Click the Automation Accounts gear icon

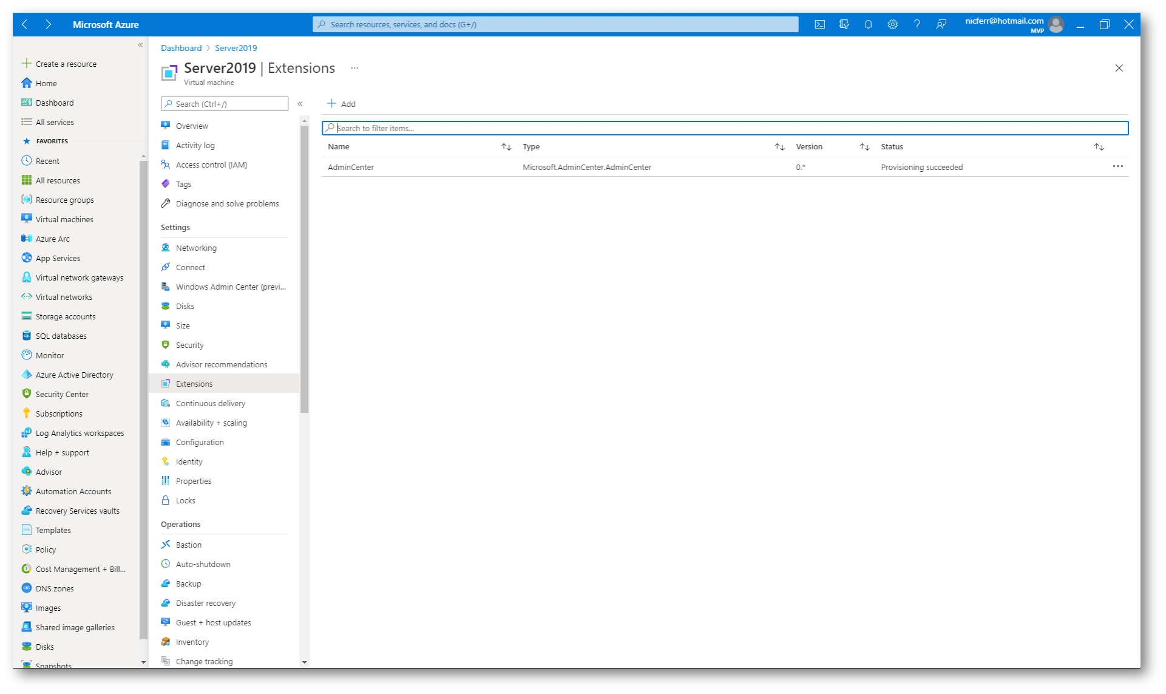coord(26,491)
